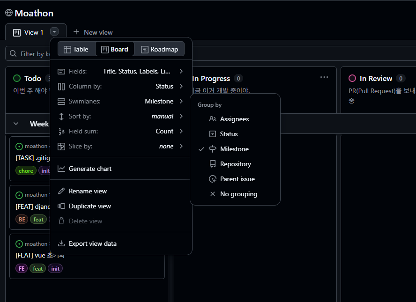The image size is (416, 302).
Task: Click the Parent issue icon
Action: (x=213, y=179)
